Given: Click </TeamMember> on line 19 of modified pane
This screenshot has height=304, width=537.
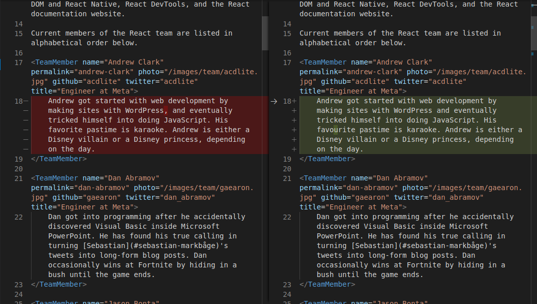Looking at the screenshot, I should coord(327,159).
